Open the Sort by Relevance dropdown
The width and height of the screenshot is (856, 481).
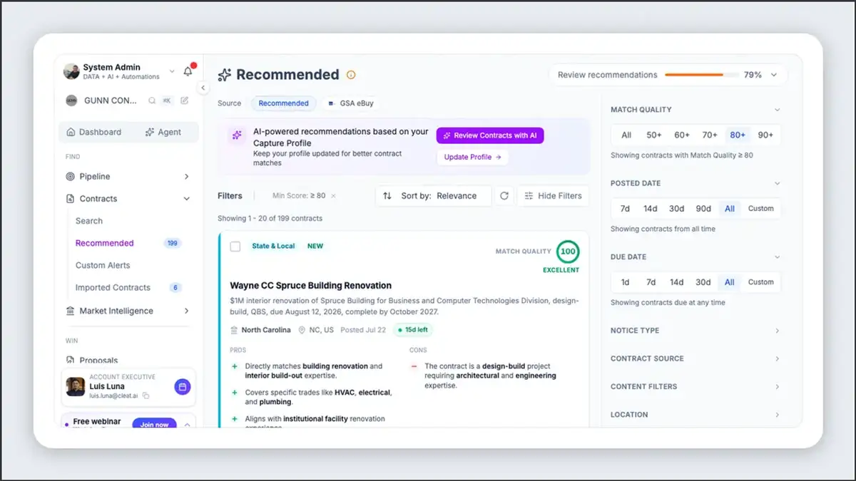(434, 196)
